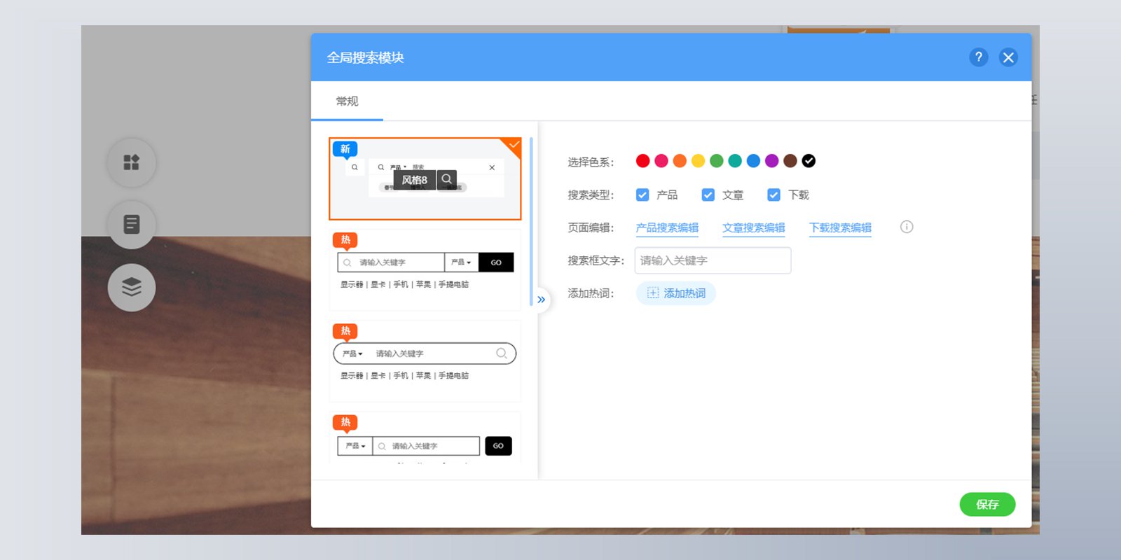The image size is (1121, 560).
Task: Switch to the 常规 tab
Action: coord(347,101)
